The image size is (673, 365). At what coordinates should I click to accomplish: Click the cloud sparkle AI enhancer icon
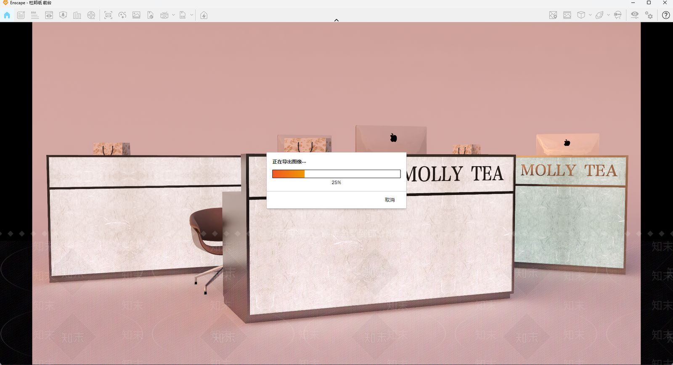click(x=122, y=15)
